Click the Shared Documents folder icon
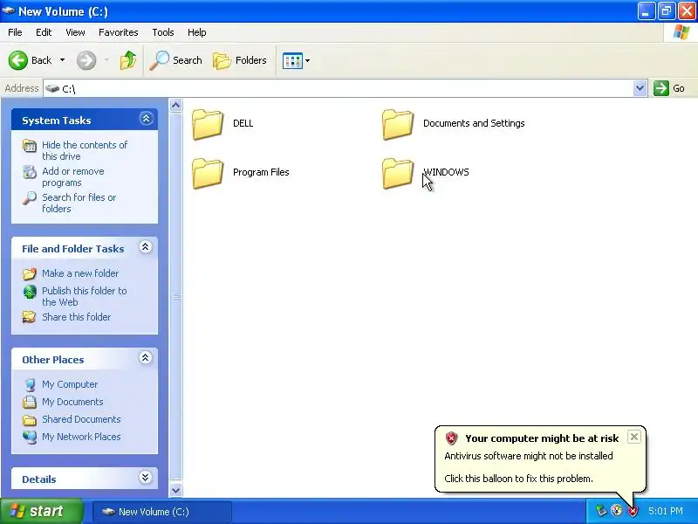Screen dimensions: 698x524 point(30,420)
